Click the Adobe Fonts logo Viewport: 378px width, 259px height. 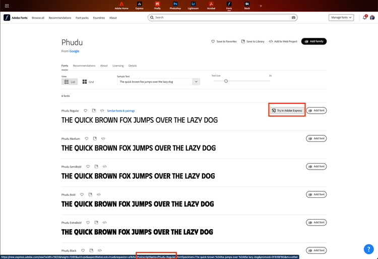(16, 18)
